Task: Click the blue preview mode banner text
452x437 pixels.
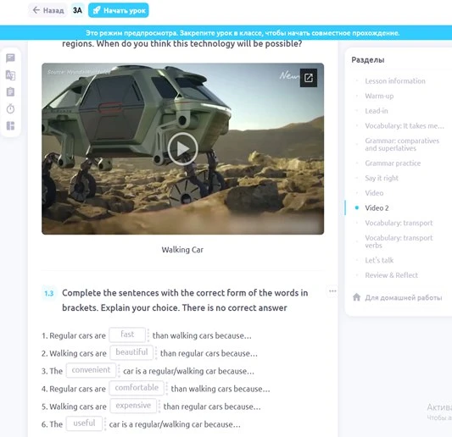Action: click(x=243, y=33)
